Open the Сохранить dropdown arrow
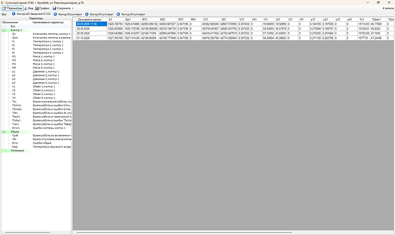The height and width of the screenshot is (235, 395). coord(73,9)
